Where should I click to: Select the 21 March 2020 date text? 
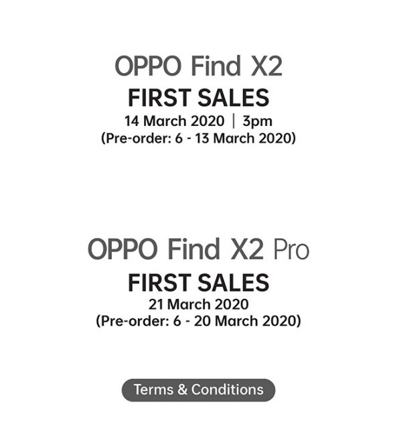(x=198, y=304)
